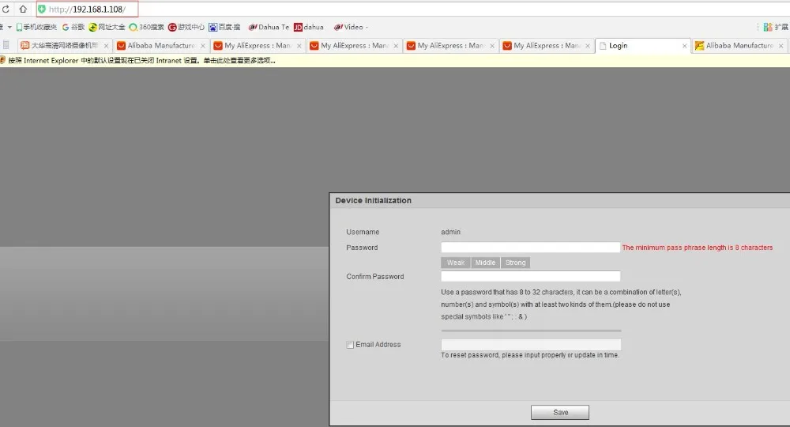
Task: Click the Strong strength indicator
Action: (515, 263)
